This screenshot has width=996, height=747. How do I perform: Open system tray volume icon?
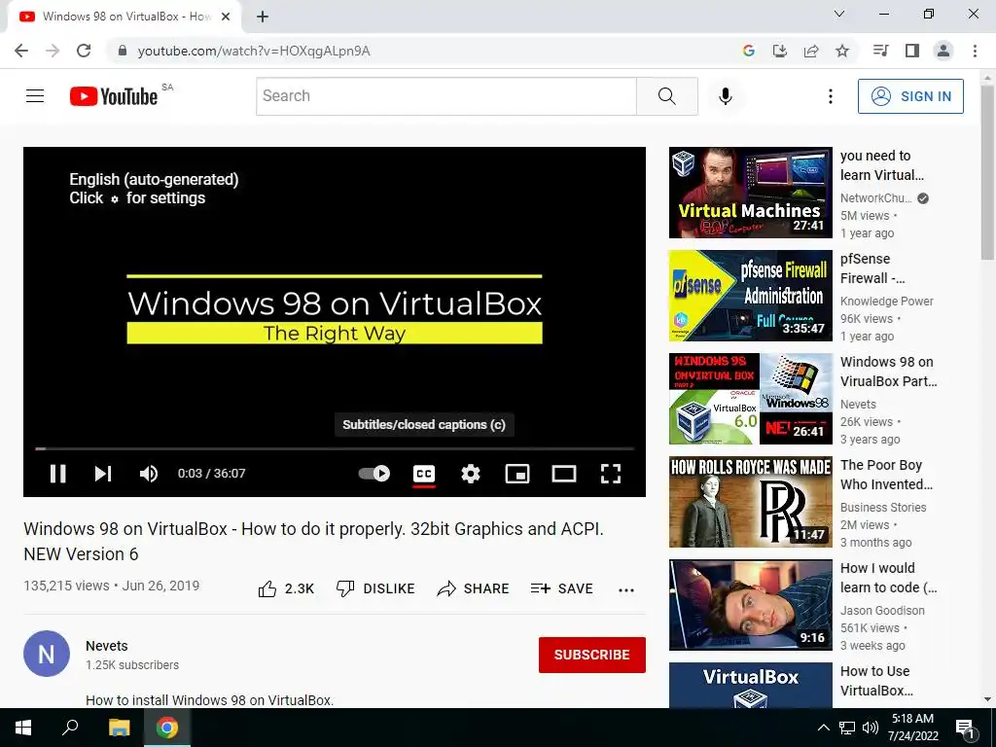point(871,728)
